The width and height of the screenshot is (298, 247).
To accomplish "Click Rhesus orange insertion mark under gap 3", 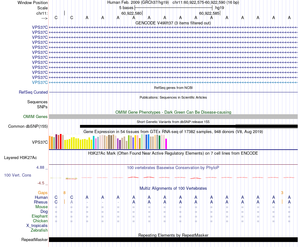I will click(282, 202).
